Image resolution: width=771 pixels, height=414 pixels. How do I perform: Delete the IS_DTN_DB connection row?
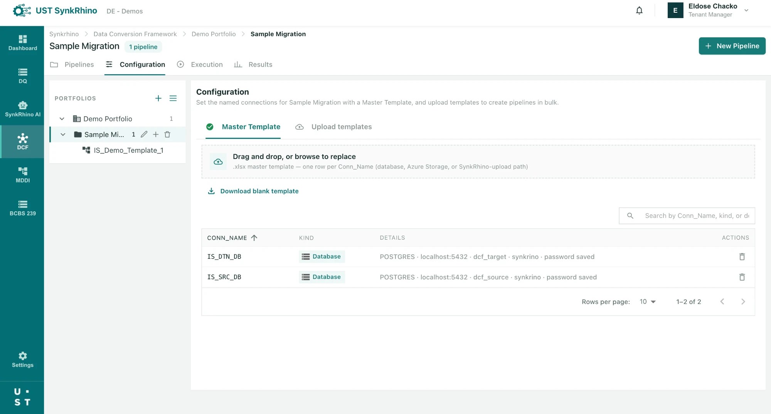coord(742,257)
